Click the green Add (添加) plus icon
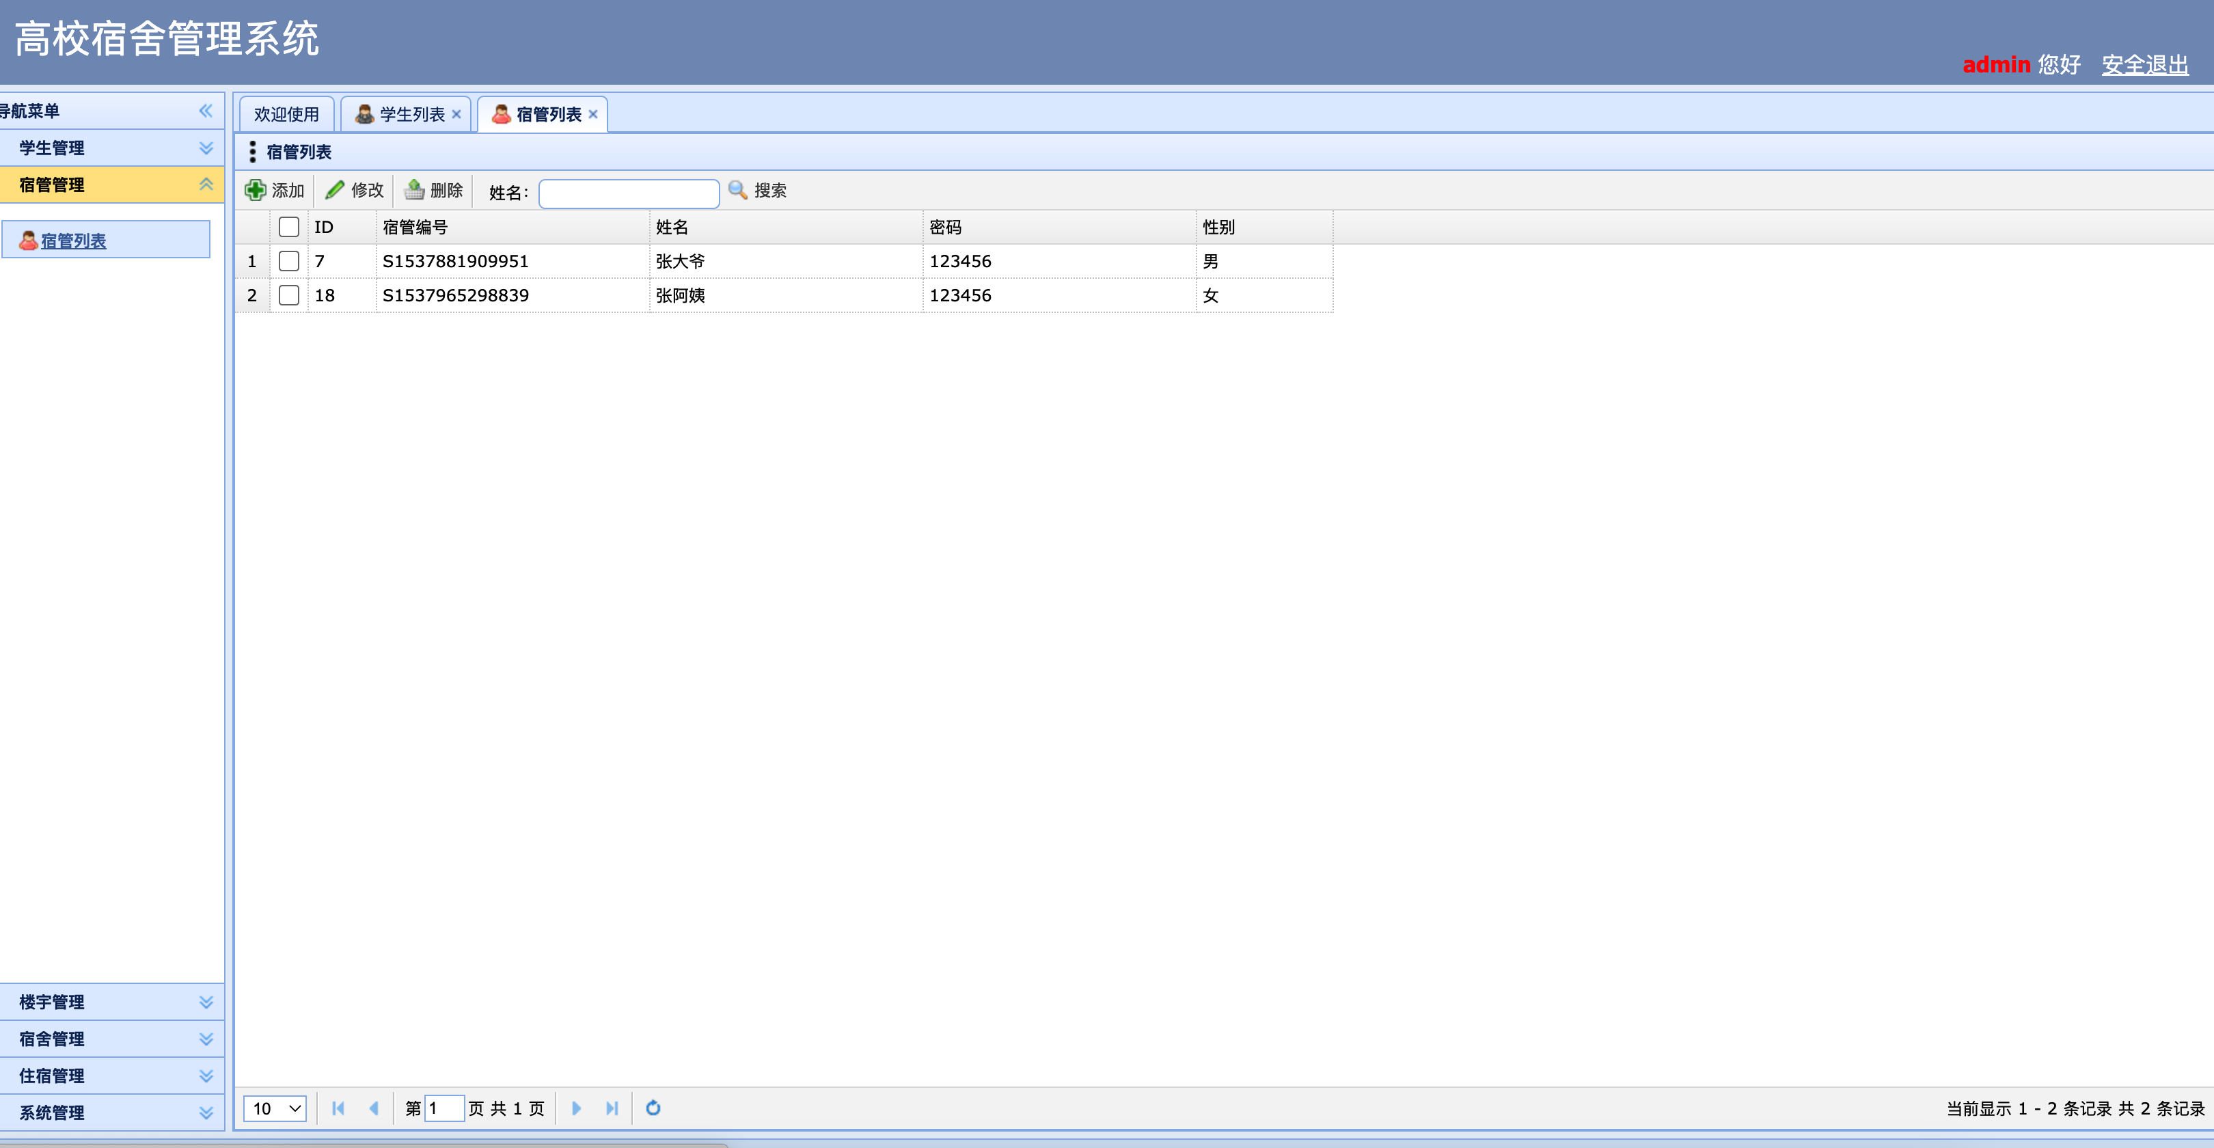This screenshot has width=2214, height=1148. pos(256,190)
